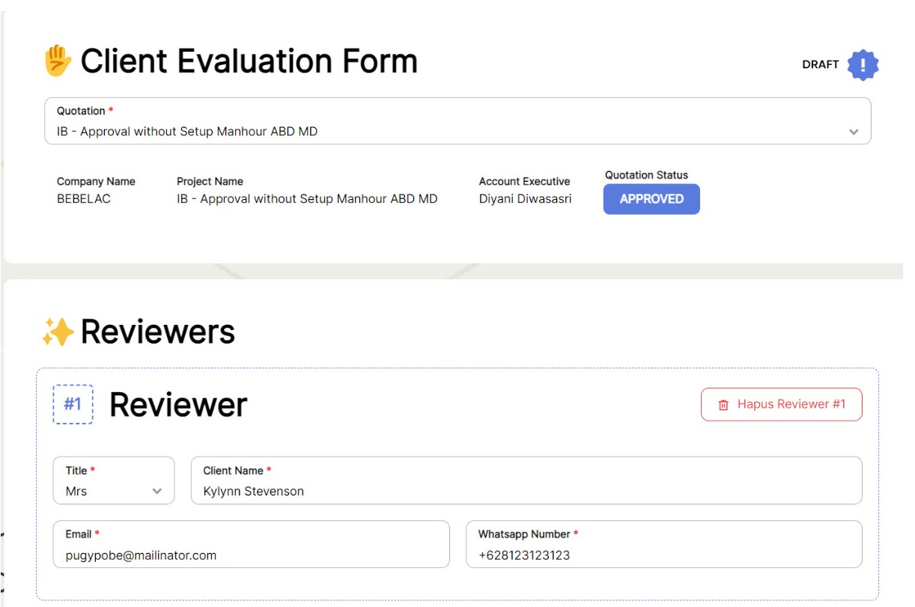This screenshot has width=915, height=607.
Task: Open the Quotation dropdown
Action: (x=458, y=121)
